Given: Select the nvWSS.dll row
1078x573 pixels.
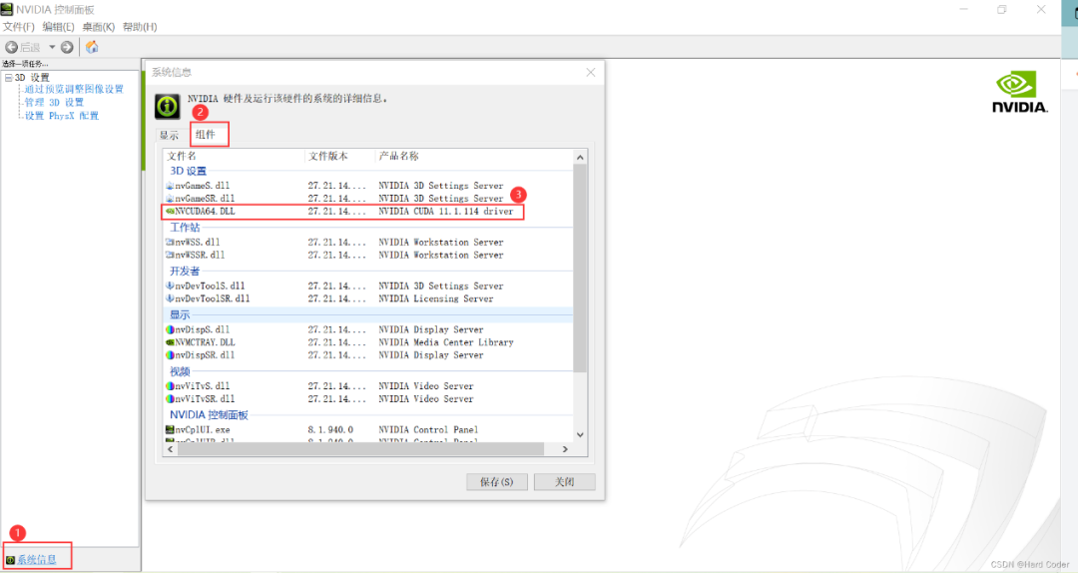Looking at the screenshot, I should tap(368, 243).
